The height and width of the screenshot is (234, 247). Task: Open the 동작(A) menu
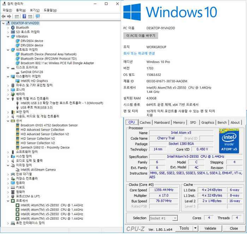click(x=21, y=10)
